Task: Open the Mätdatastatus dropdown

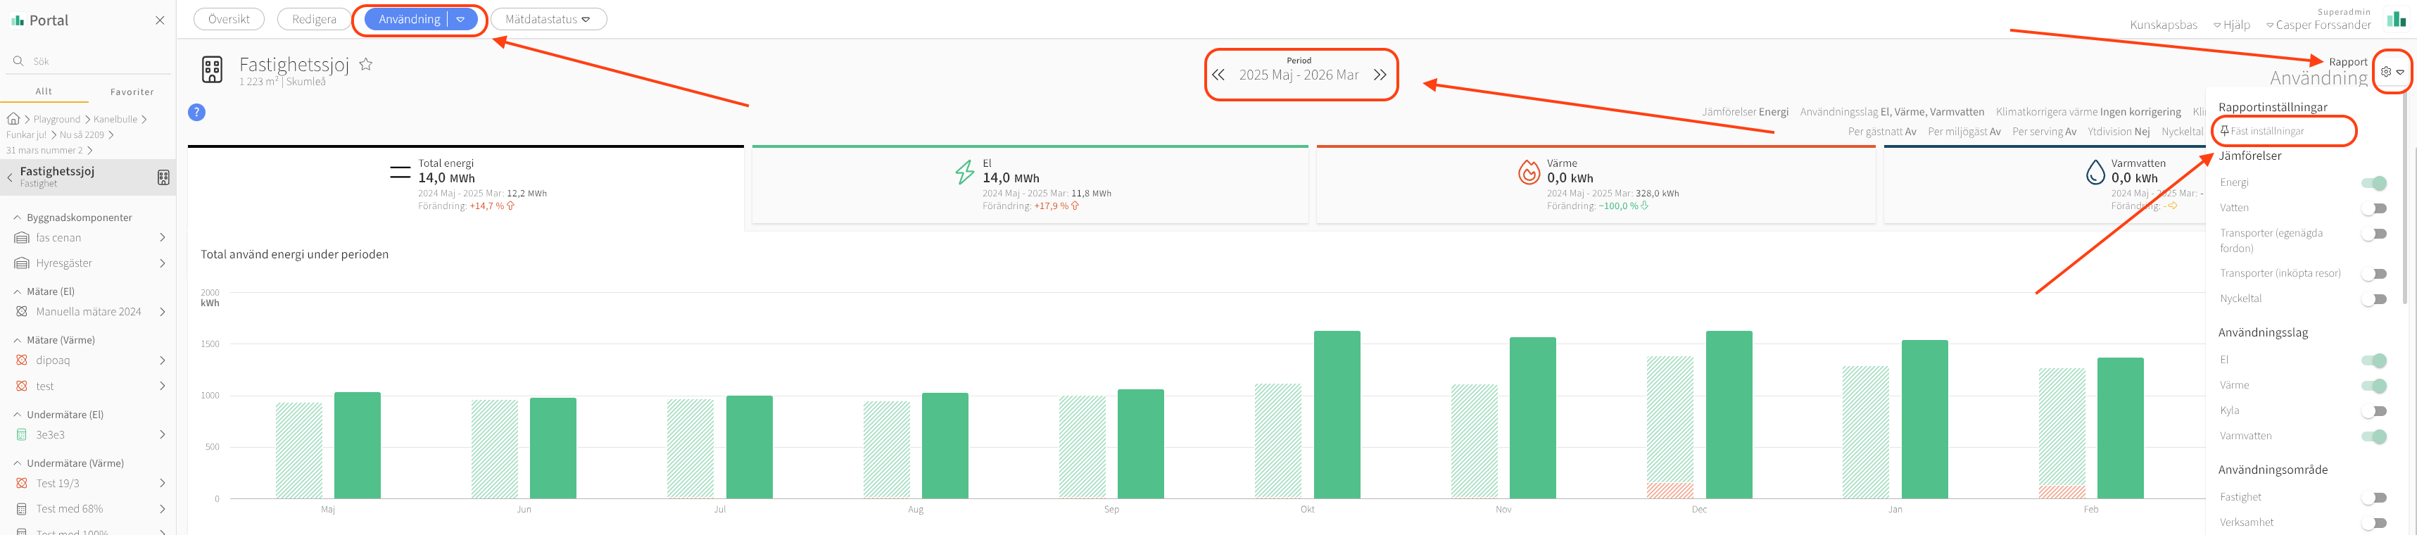Action: tap(548, 20)
